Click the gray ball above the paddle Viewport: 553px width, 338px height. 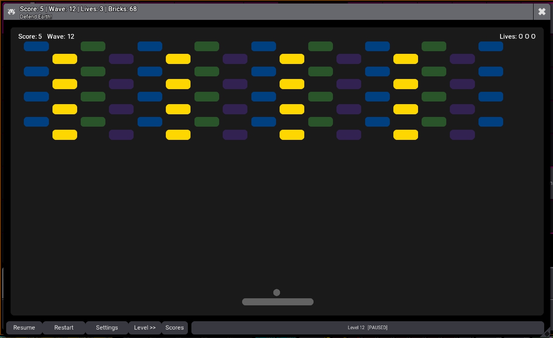tap(276, 293)
